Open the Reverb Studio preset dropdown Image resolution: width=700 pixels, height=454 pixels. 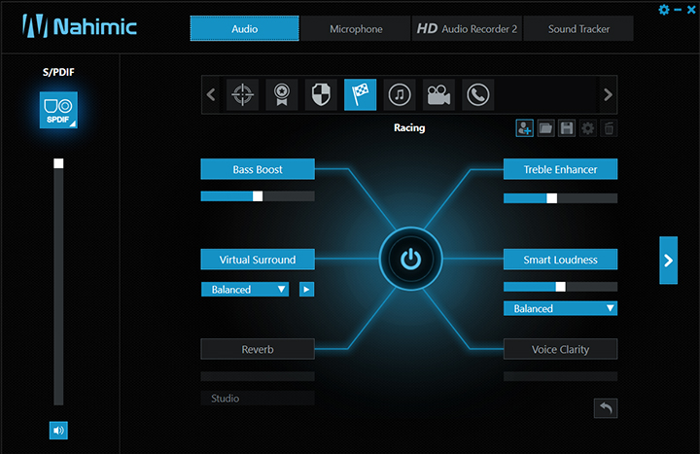pos(258,399)
